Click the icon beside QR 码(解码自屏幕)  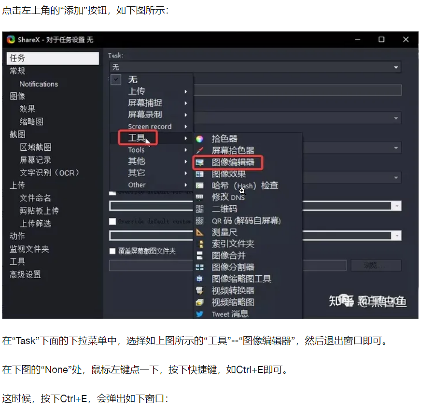tap(199, 221)
